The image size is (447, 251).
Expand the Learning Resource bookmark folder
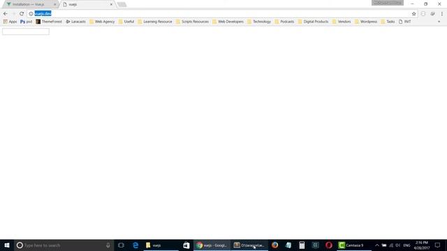point(155,22)
